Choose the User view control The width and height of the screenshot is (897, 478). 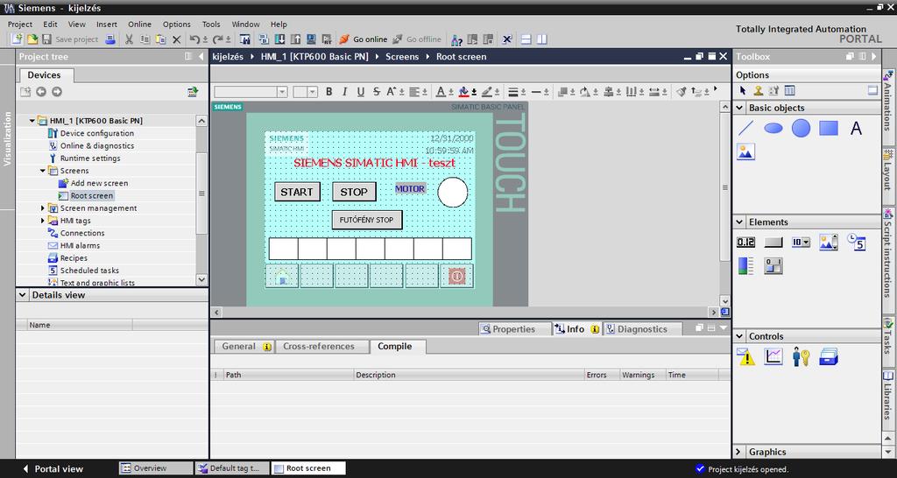(801, 357)
